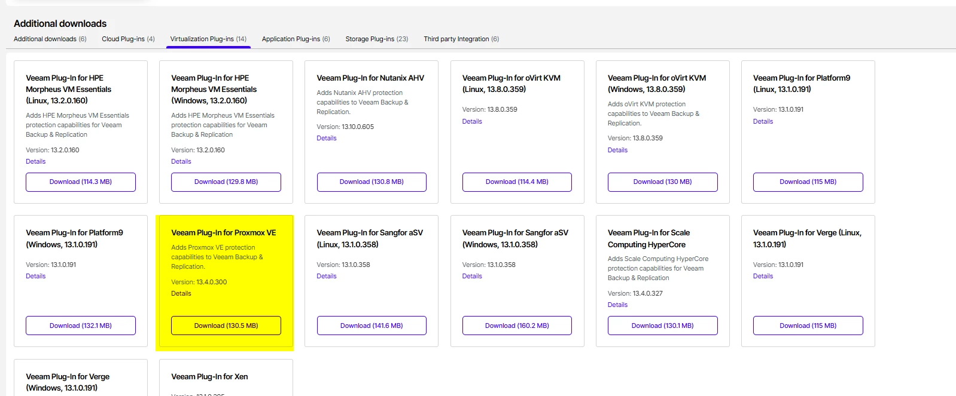
Task: Download Platform9 Windows plug-in (132.1 MB)
Action: coord(81,326)
